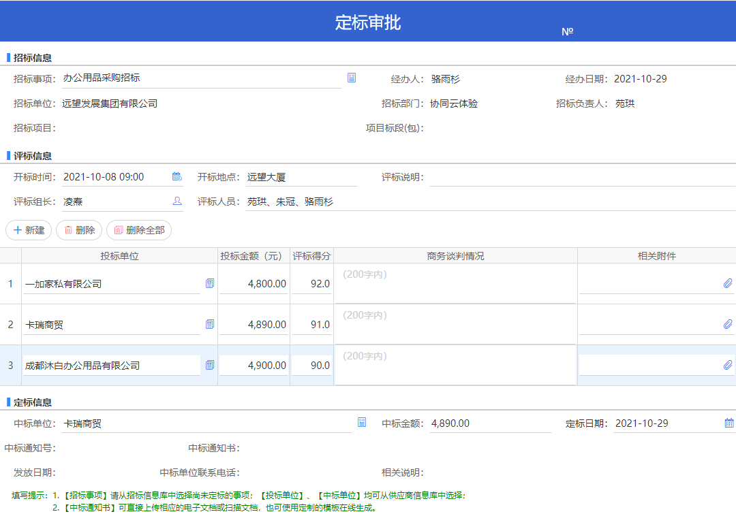Open supplier selector for 卡瑞商贸 bidder row
Image resolution: width=736 pixels, height=514 pixels.
pos(210,324)
